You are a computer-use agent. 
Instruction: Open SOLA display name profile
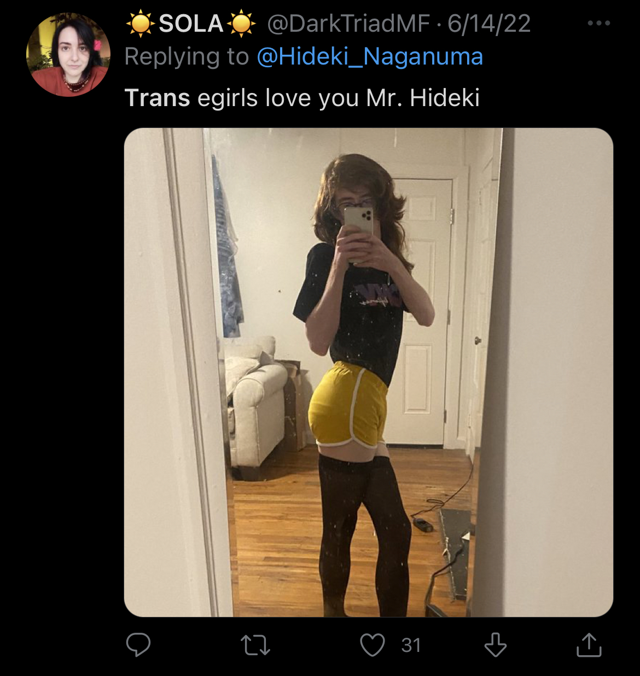coord(191,24)
